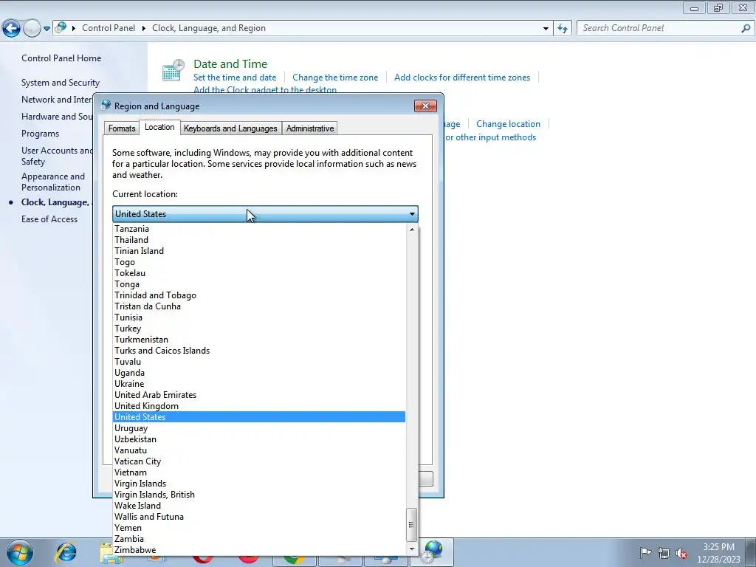756x567 pixels.
Task: Click the Back navigation arrow
Action: tap(11, 29)
